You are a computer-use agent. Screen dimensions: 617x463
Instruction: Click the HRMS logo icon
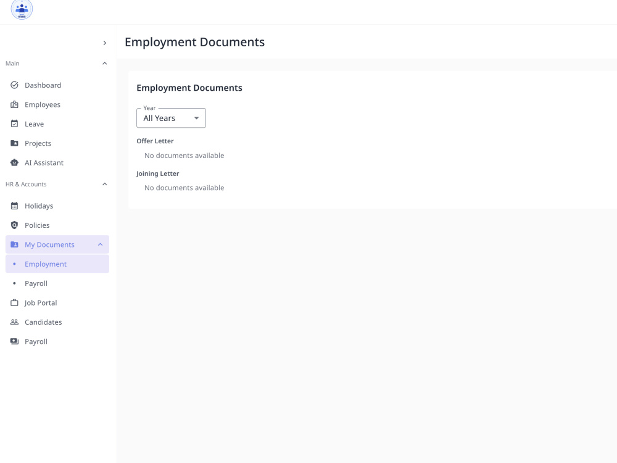(22, 9)
